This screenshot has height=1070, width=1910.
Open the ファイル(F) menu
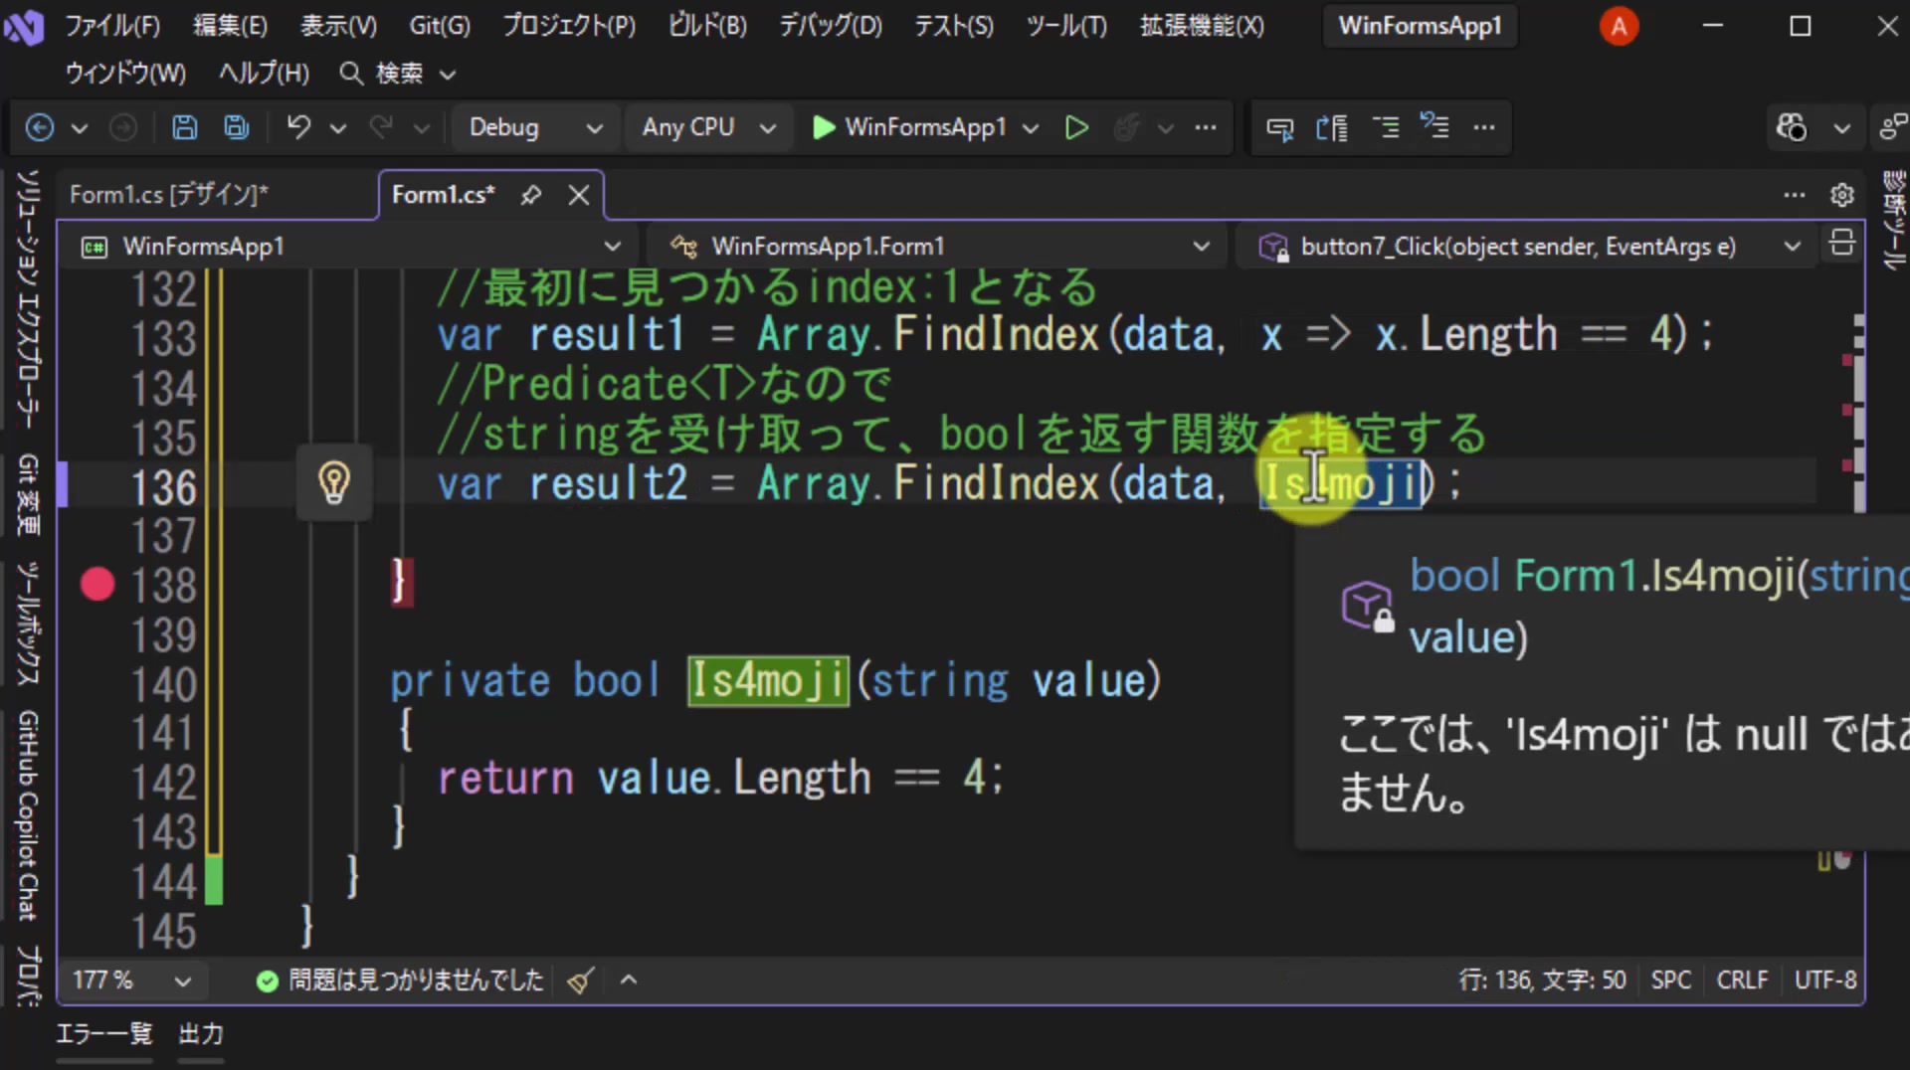(112, 26)
